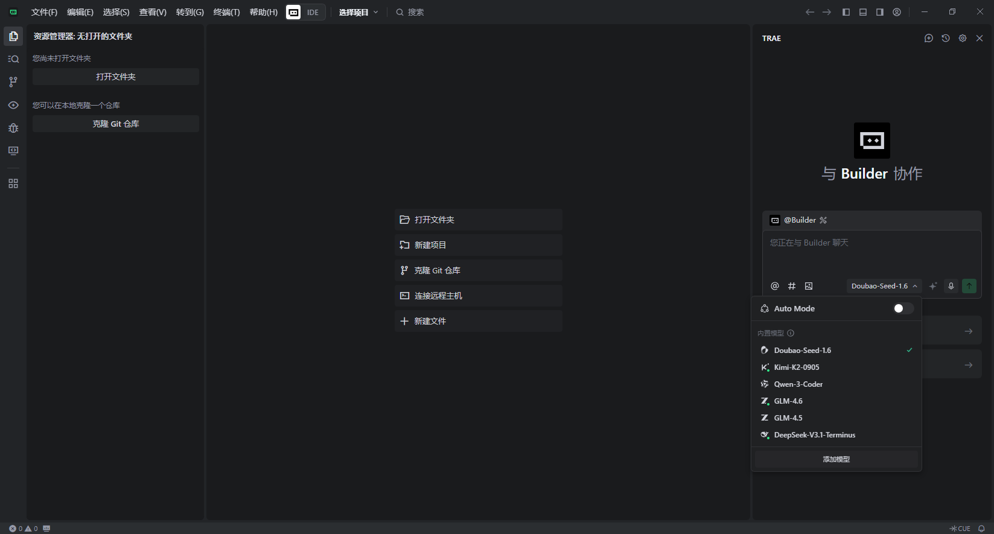Open the Explorer view in activity bar

point(13,36)
